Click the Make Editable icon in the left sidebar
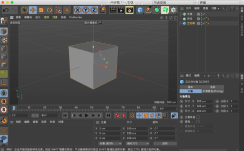 (x=4, y=21)
